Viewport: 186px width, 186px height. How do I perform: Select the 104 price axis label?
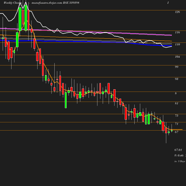[x=177, y=57]
